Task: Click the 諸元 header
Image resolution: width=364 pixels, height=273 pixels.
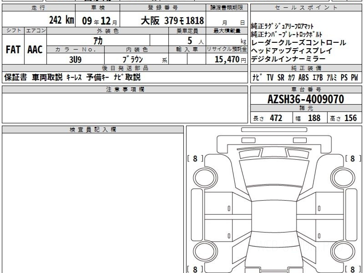Action: click(306, 108)
